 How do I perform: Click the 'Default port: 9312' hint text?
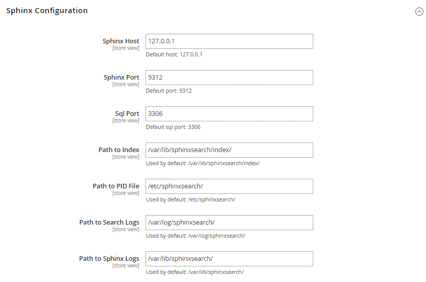coord(169,91)
